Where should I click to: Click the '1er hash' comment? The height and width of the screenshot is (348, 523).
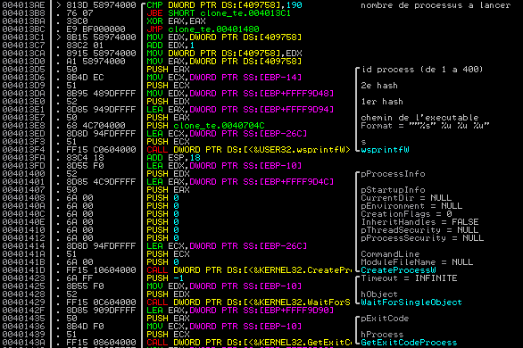pos(382,102)
